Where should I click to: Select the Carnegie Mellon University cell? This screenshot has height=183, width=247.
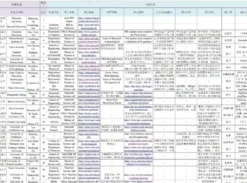[x=16, y=149]
